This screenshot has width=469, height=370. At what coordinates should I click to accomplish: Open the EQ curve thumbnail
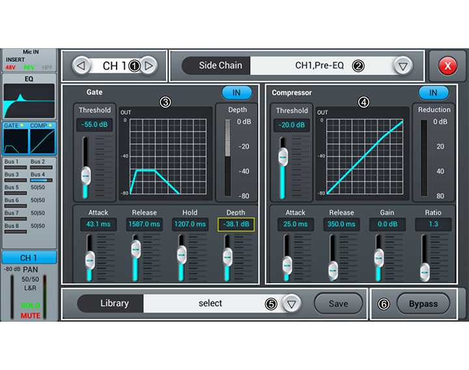[x=29, y=100]
